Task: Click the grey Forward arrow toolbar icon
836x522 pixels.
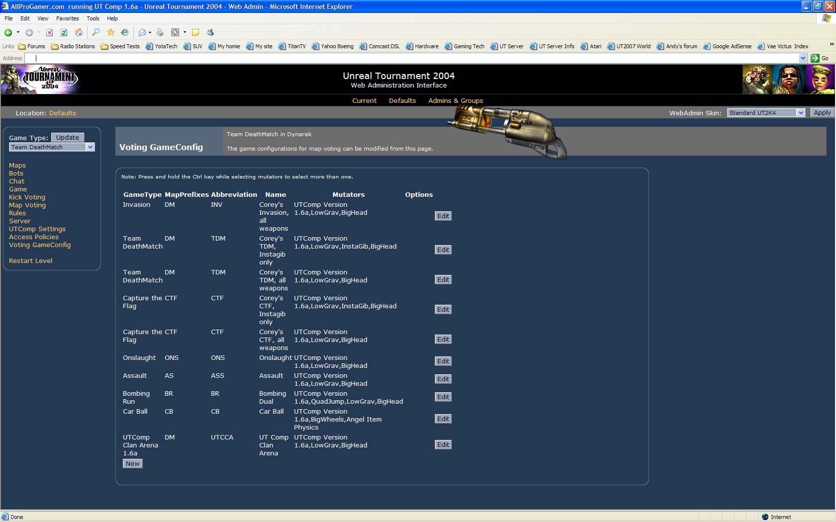Action: coord(29,32)
